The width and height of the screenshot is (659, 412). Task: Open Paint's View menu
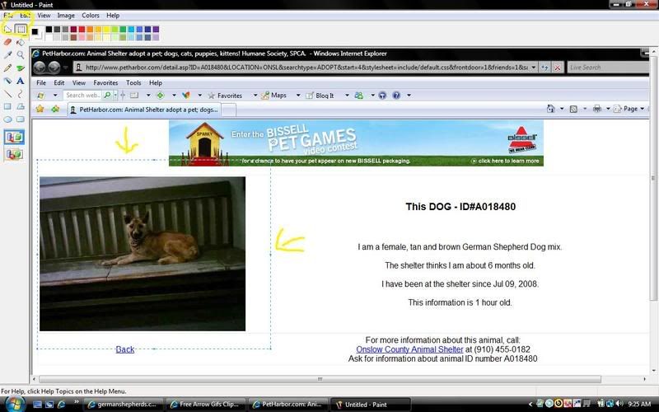[x=44, y=15]
